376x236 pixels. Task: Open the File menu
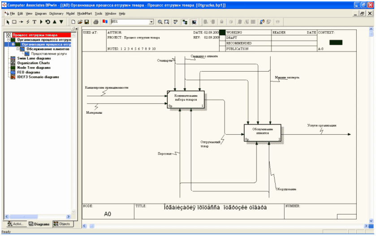coord(12,13)
